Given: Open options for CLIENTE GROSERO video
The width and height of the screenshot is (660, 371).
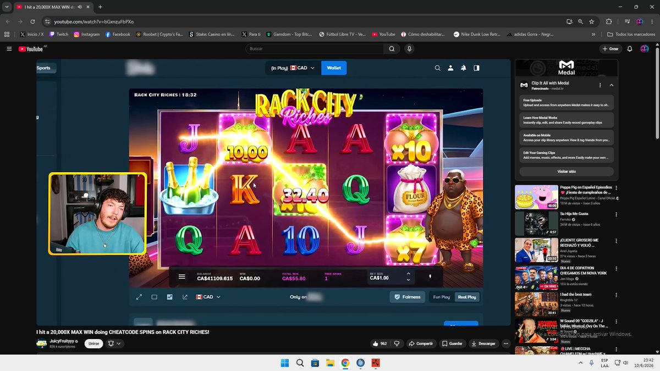Looking at the screenshot, I should click(617, 241).
